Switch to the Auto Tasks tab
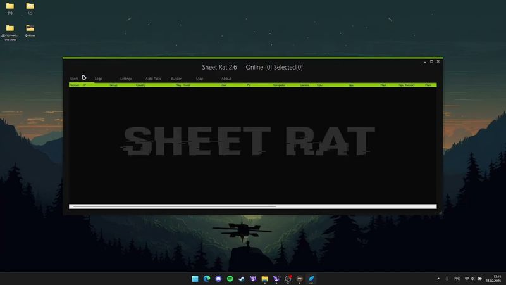The image size is (506, 285). point(153,79)
